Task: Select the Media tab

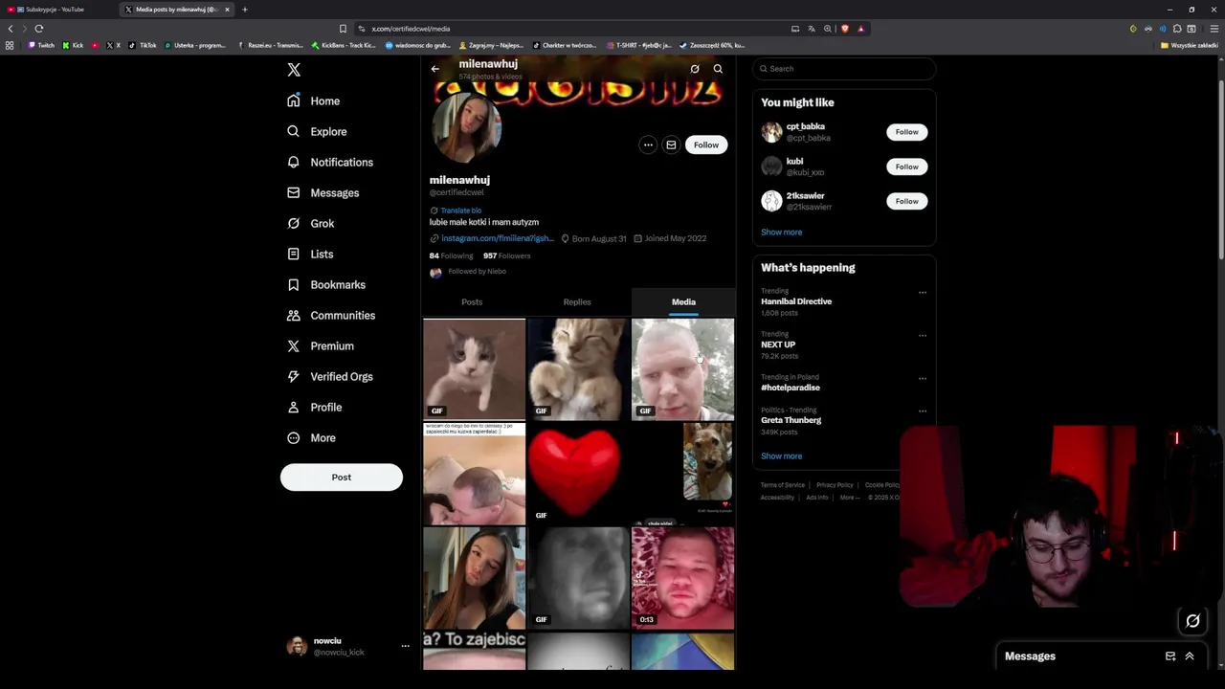Action: point(683,301)
